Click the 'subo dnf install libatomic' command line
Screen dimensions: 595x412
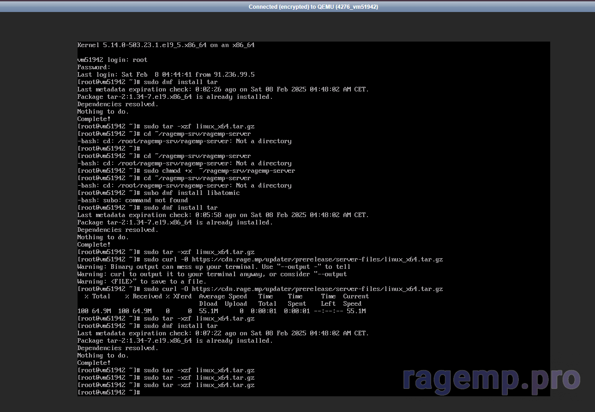(159, 193)
